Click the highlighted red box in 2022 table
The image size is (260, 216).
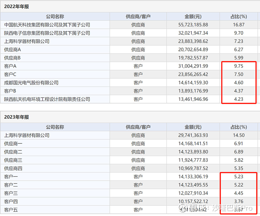pyautogui.click(x=239, y=82)
